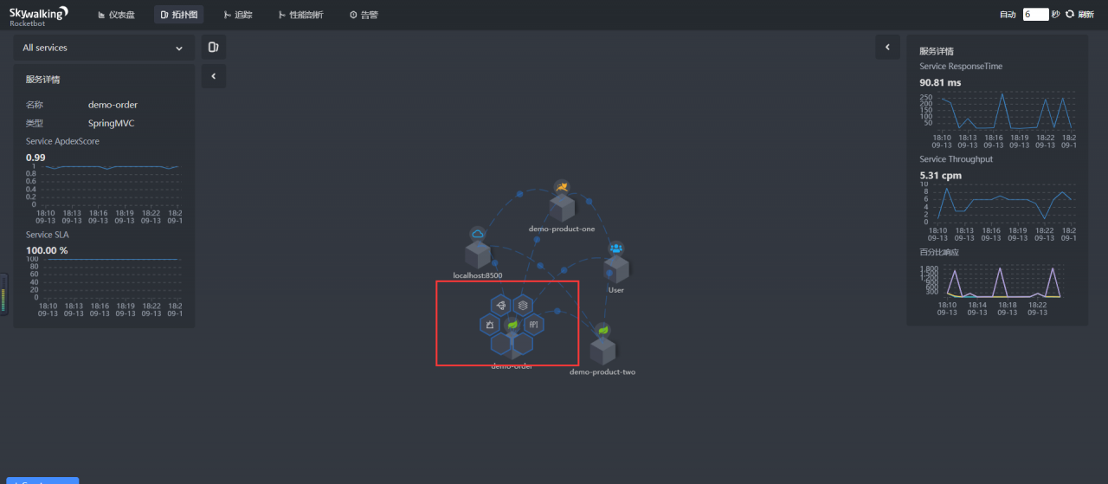Click the 100.00 % SLA value
Screen dimensions: 1108x484
click(47, 250)
